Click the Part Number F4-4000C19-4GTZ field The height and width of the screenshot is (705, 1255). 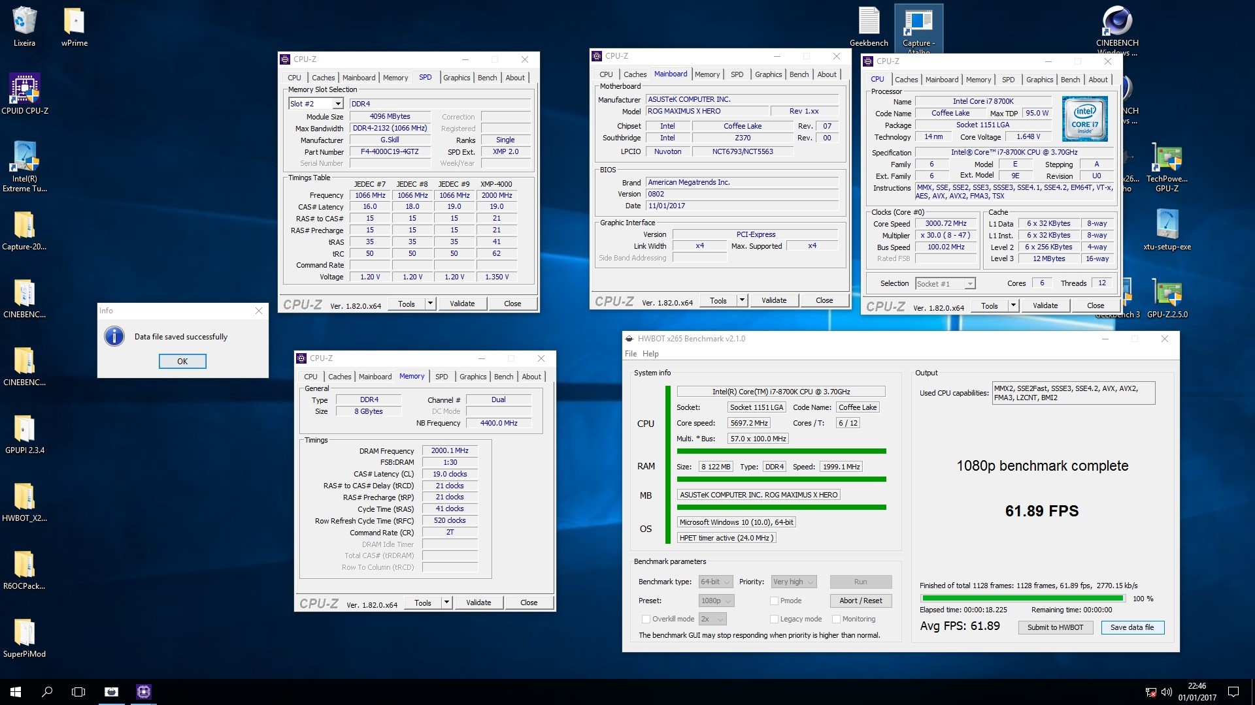[390, 151]
